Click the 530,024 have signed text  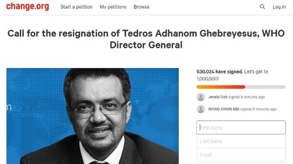click(220, 71)
